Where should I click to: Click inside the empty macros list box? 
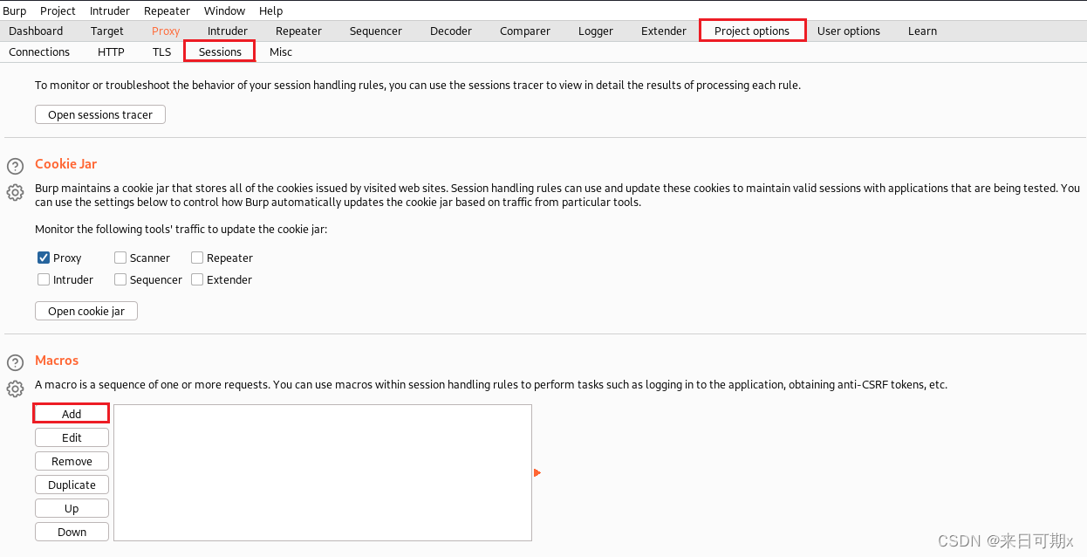pos(323,472)
